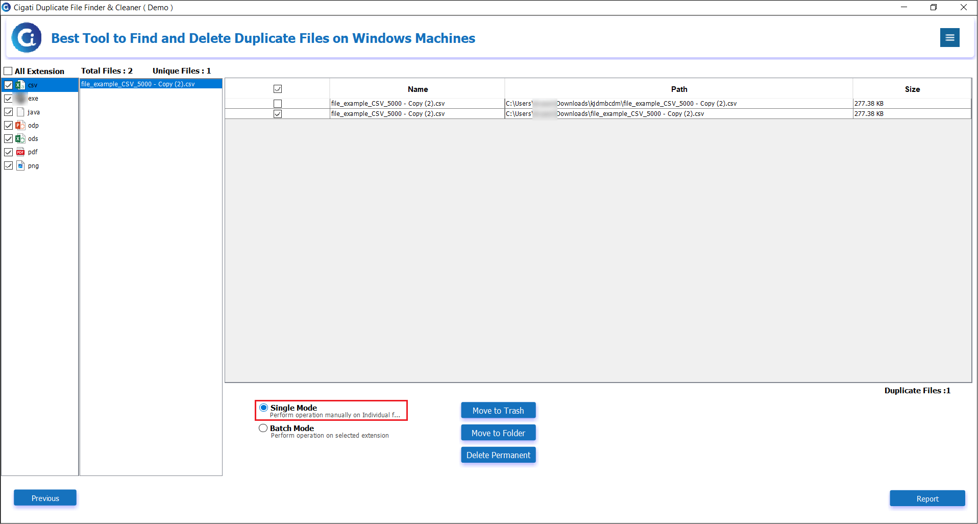
Task: Click the first row's file name cell
Action: coord(417,104)
